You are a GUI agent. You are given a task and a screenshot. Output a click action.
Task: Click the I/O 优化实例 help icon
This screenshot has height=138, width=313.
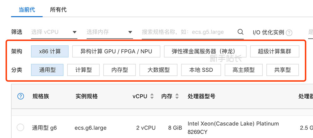(x=289, y=33)
